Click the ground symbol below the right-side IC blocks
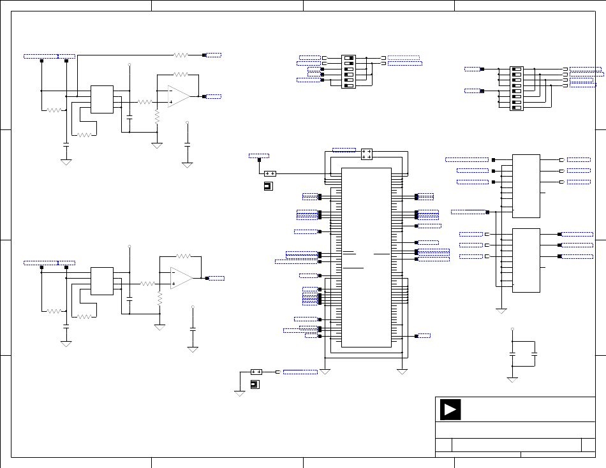606x468 pixels. click(501, 311)
